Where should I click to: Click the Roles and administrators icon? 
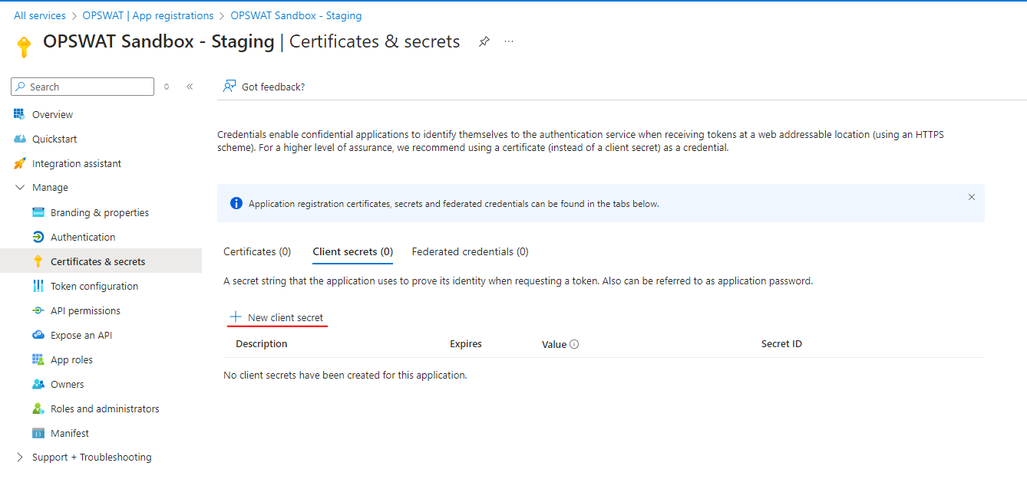tap(38, 408)
